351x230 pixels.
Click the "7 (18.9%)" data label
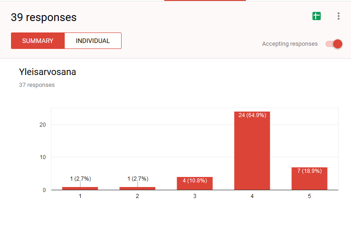309,171
